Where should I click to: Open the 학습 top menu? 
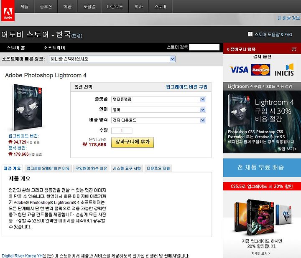coord(67,7)
